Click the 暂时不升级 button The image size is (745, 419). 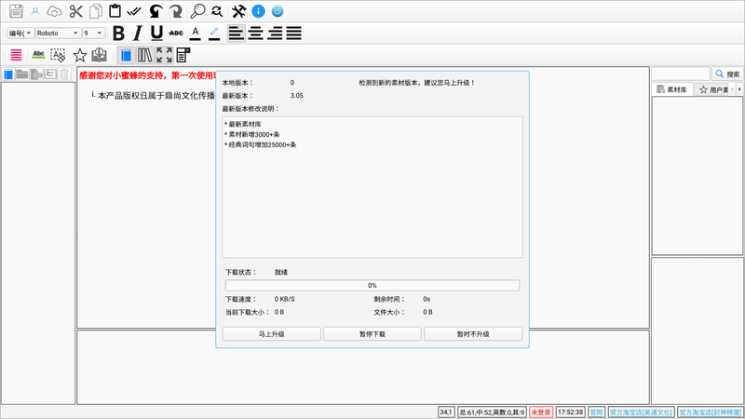pyautogui.click(x=473, y=333)
